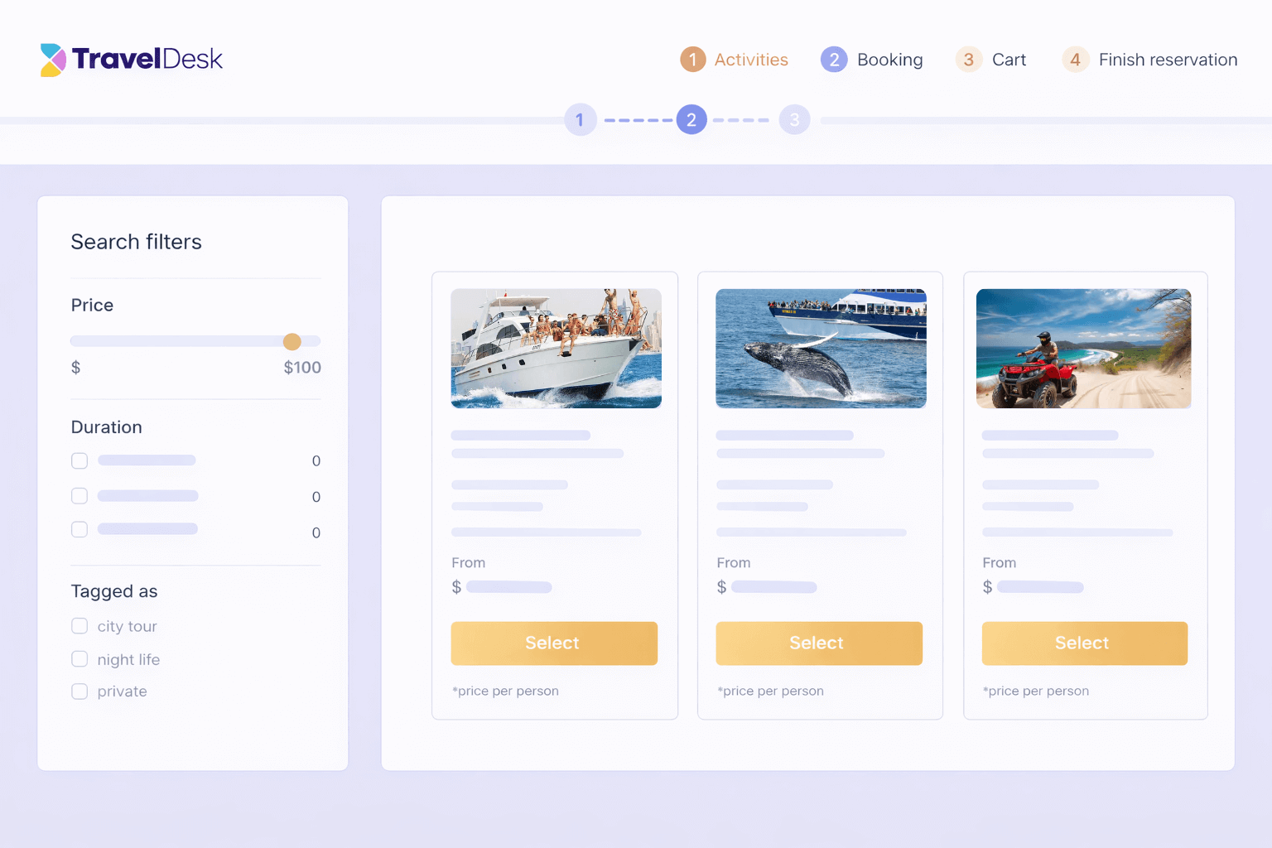Click the orange step 1 Activities badge

pyautogui.click(x=692, y=60)
